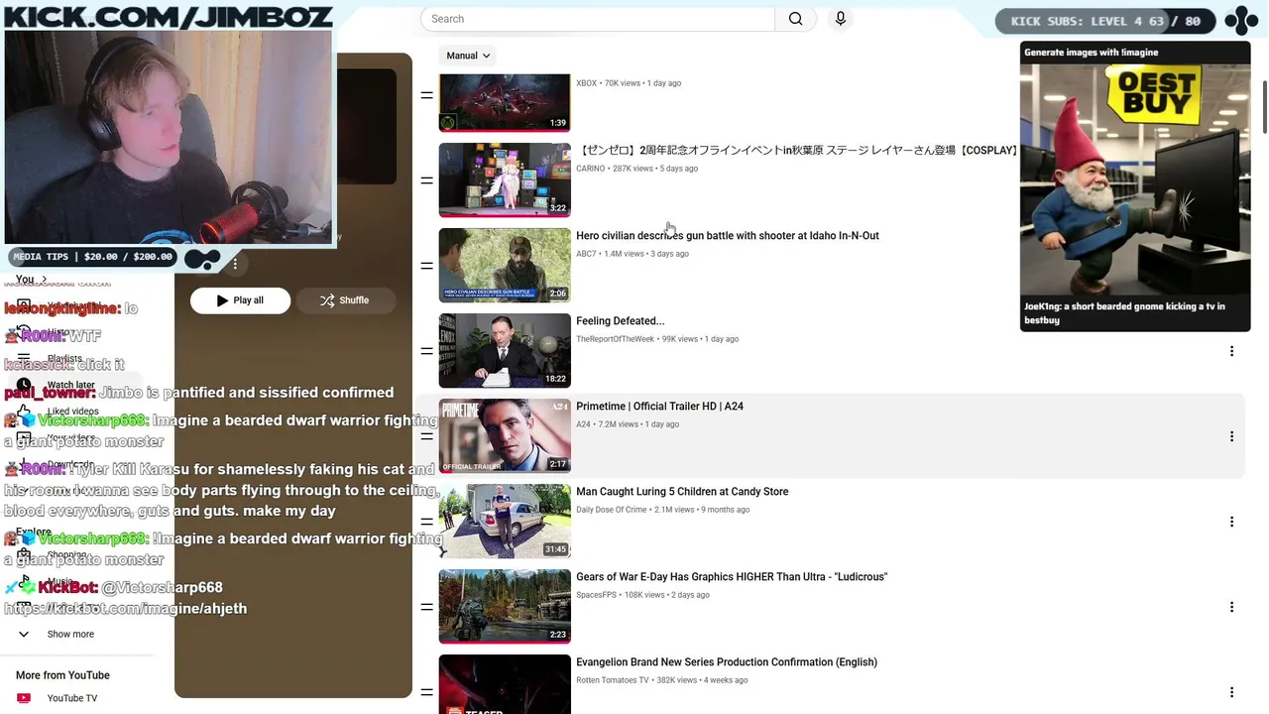1269x714 pixels.
Task: Open the title containing 秋葉原 ステージ [COSPLAY]
Action: point(797,151)
